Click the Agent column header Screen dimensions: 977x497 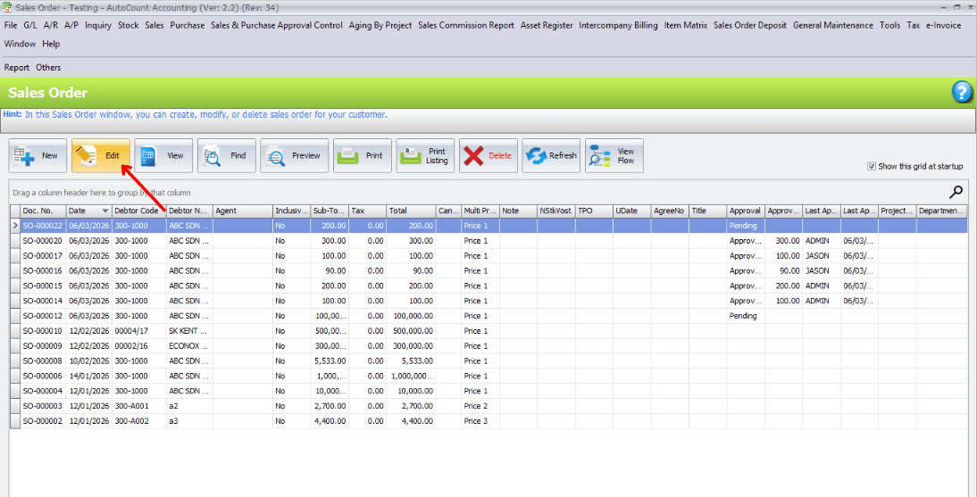[x=242, y=211]
